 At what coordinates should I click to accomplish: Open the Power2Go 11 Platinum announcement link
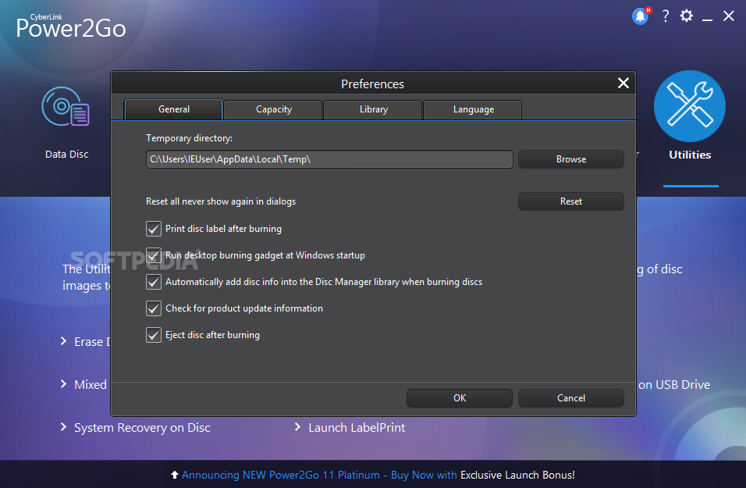[318, 475]
